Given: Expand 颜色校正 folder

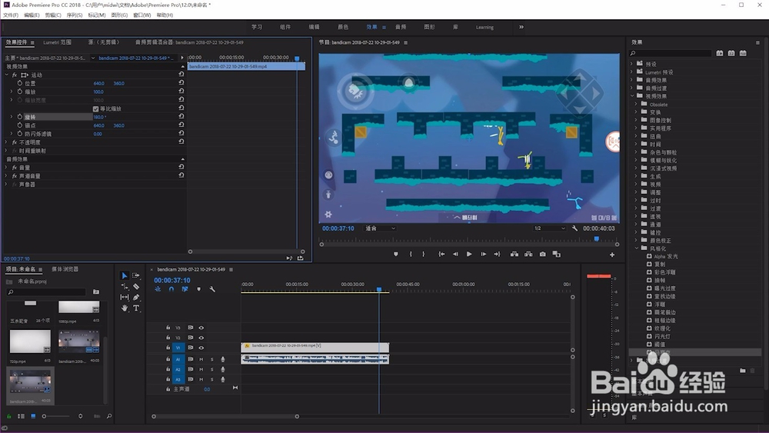Looking at the screenshot, I should pyautogui.click(x=637, y=240).
